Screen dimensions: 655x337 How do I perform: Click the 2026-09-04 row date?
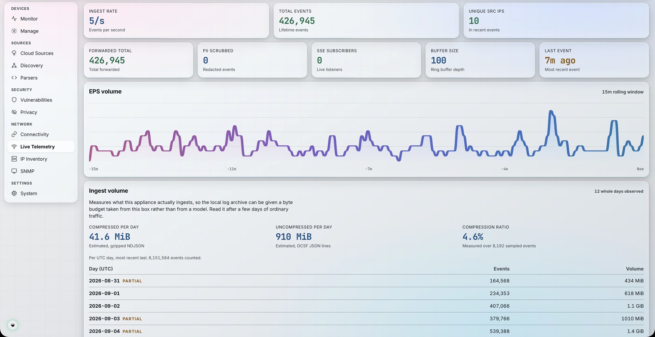point(104,331)
